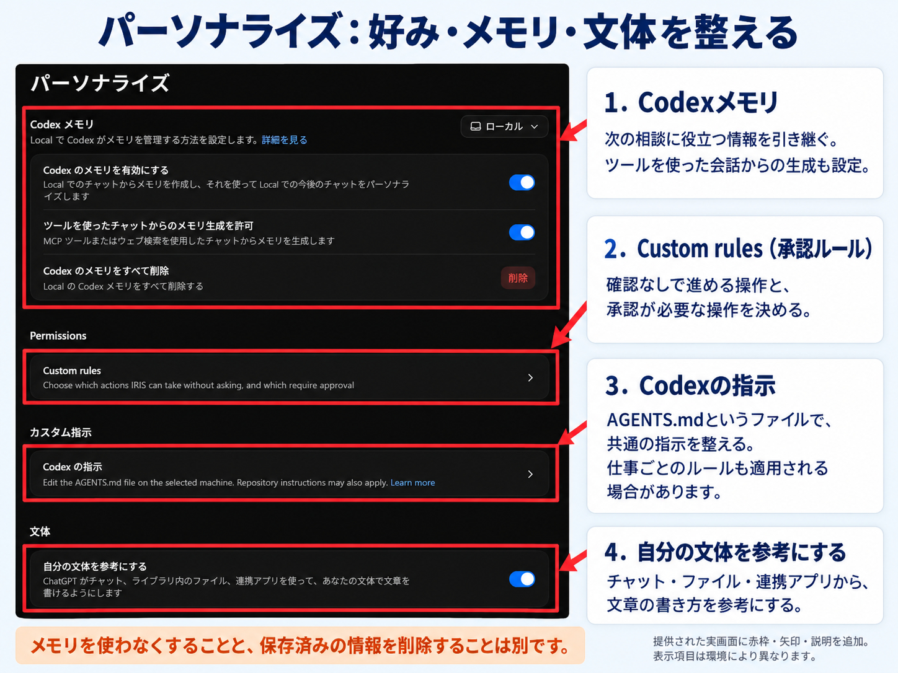
Task: Expand Codex の指示 chevron arrow
Action: pyautogui.click(x=530, y=474)
